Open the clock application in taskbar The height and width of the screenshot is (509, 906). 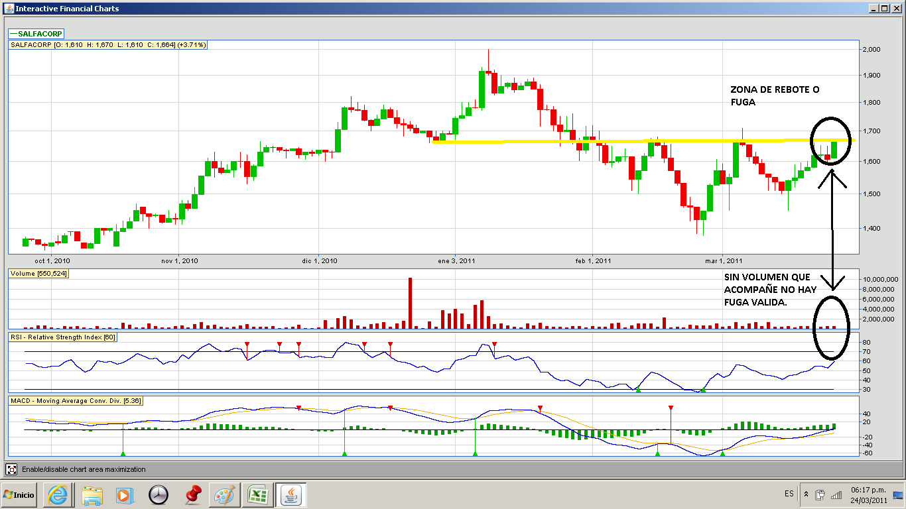159,494
